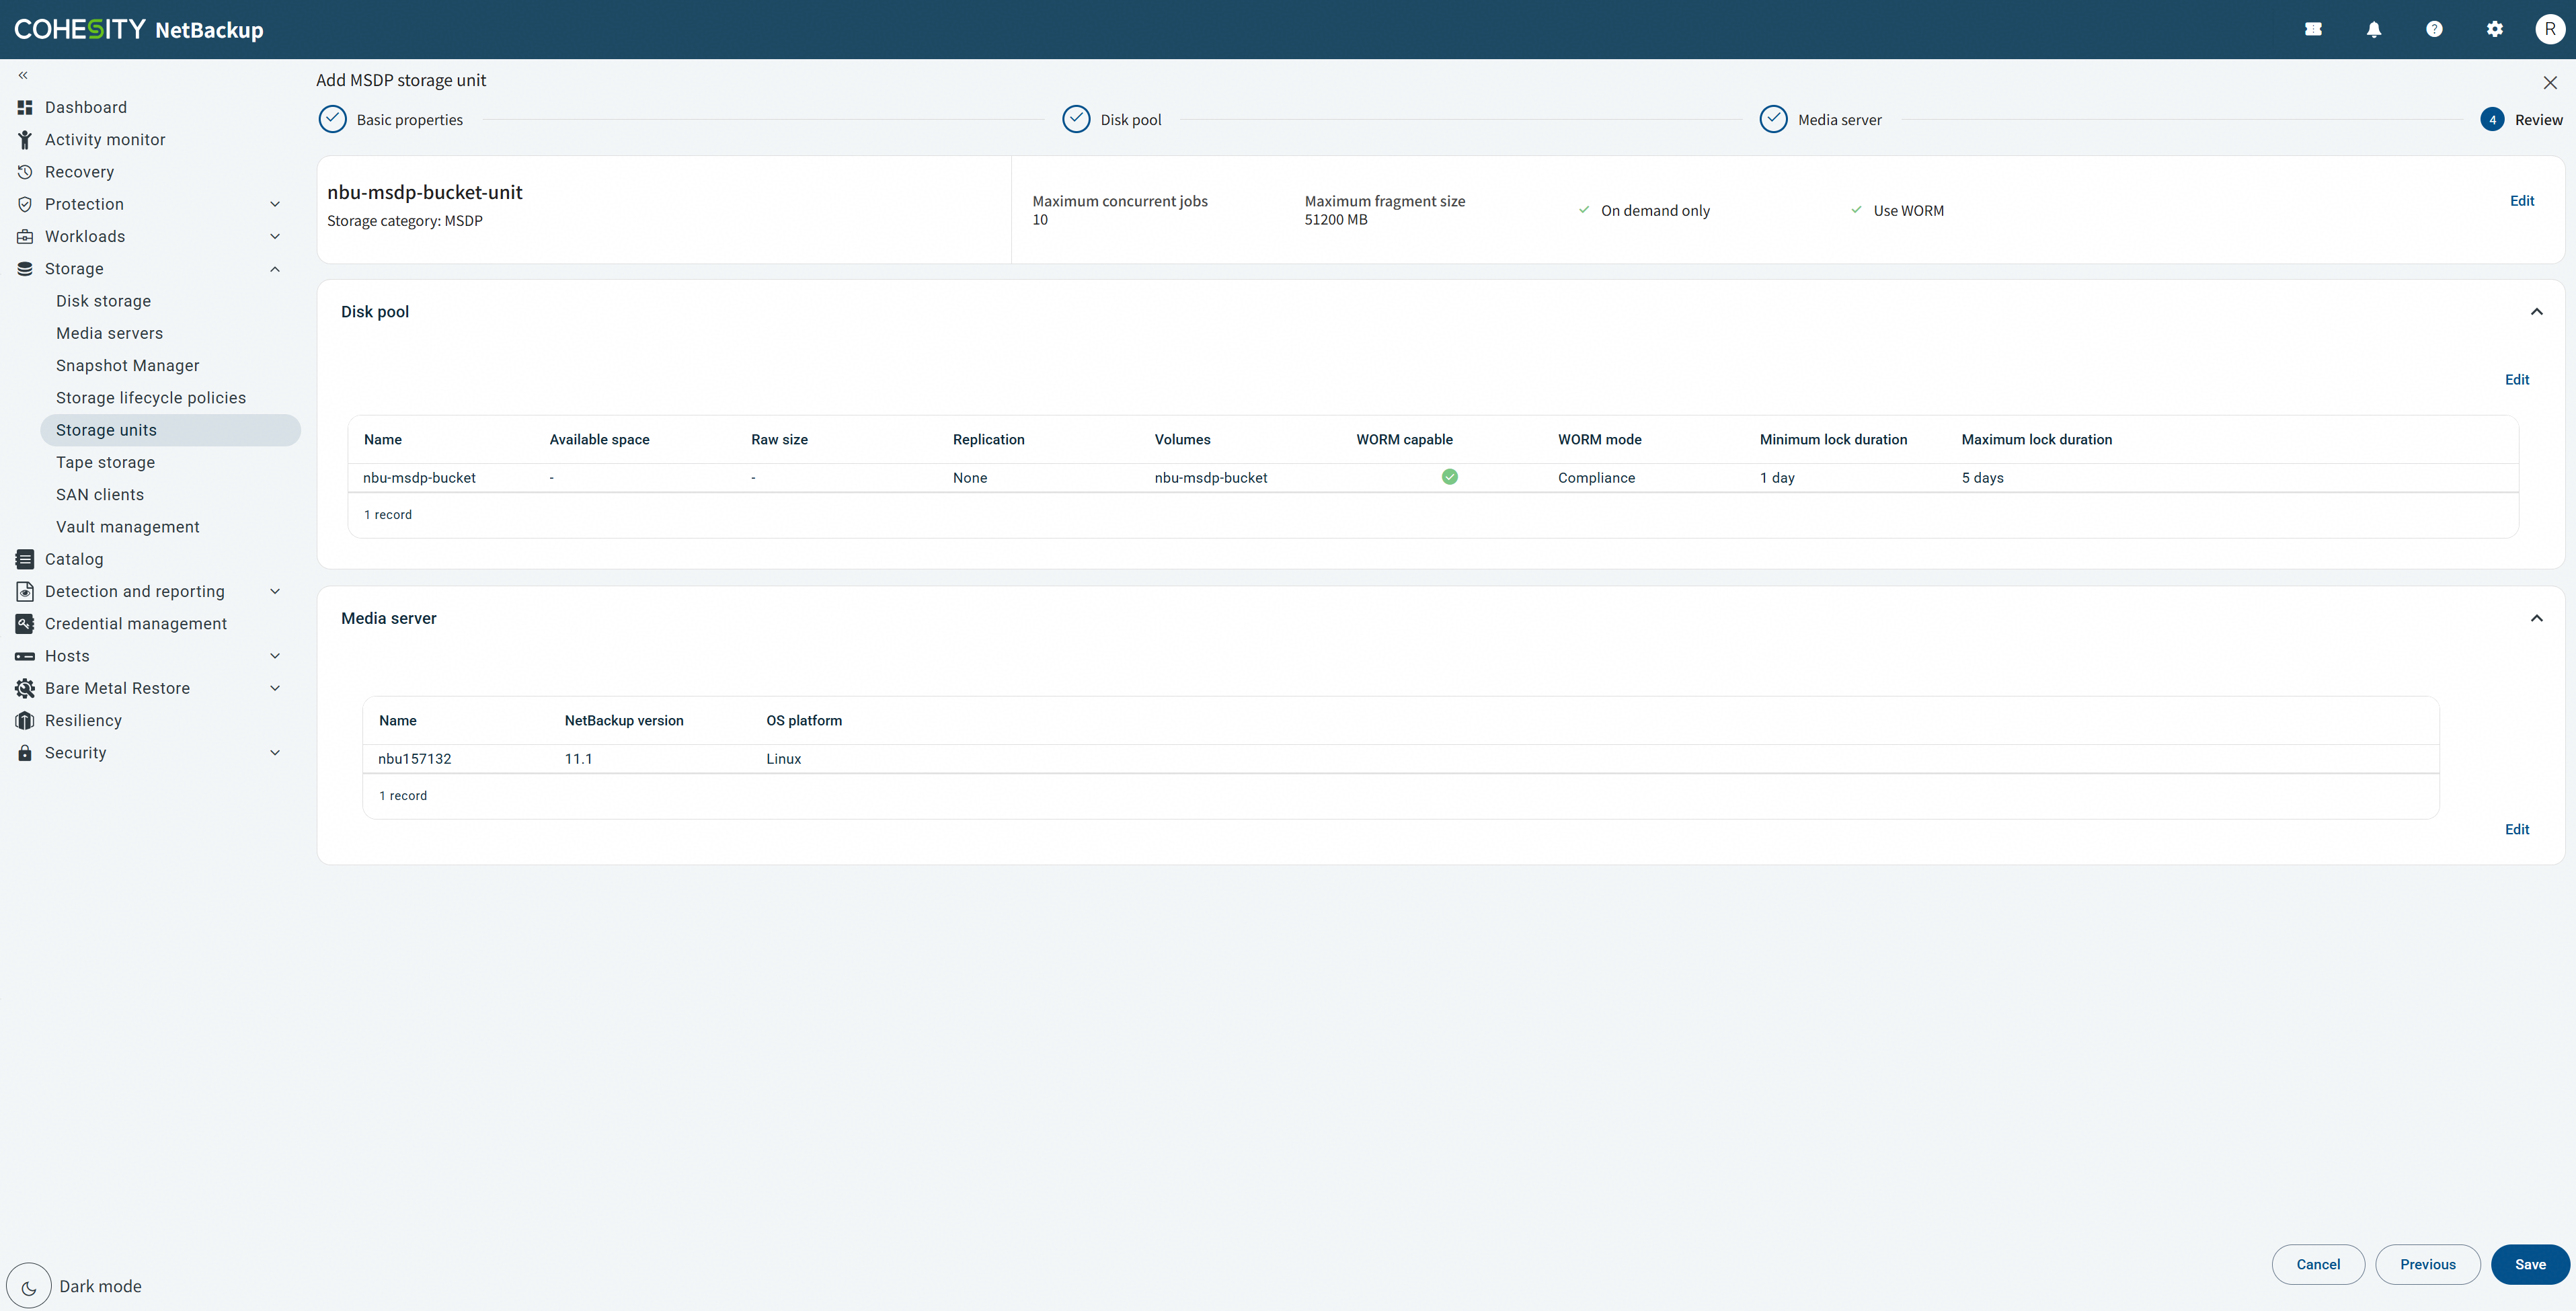Click the Dashboard icon in sidebar
This screenshot has width=2576, height=1311.
point(25,107)
